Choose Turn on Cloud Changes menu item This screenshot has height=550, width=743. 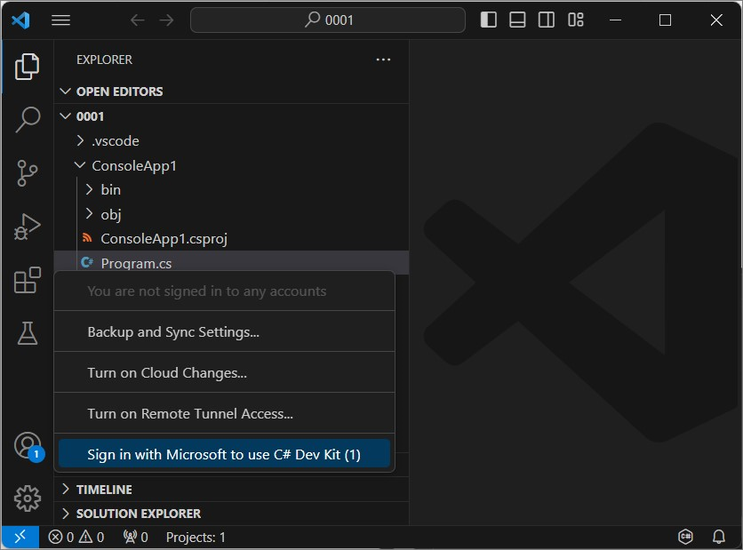224,373
